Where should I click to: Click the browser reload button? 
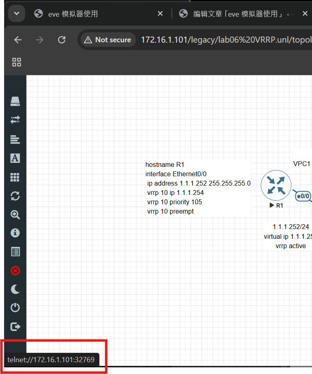coord(62,40)
